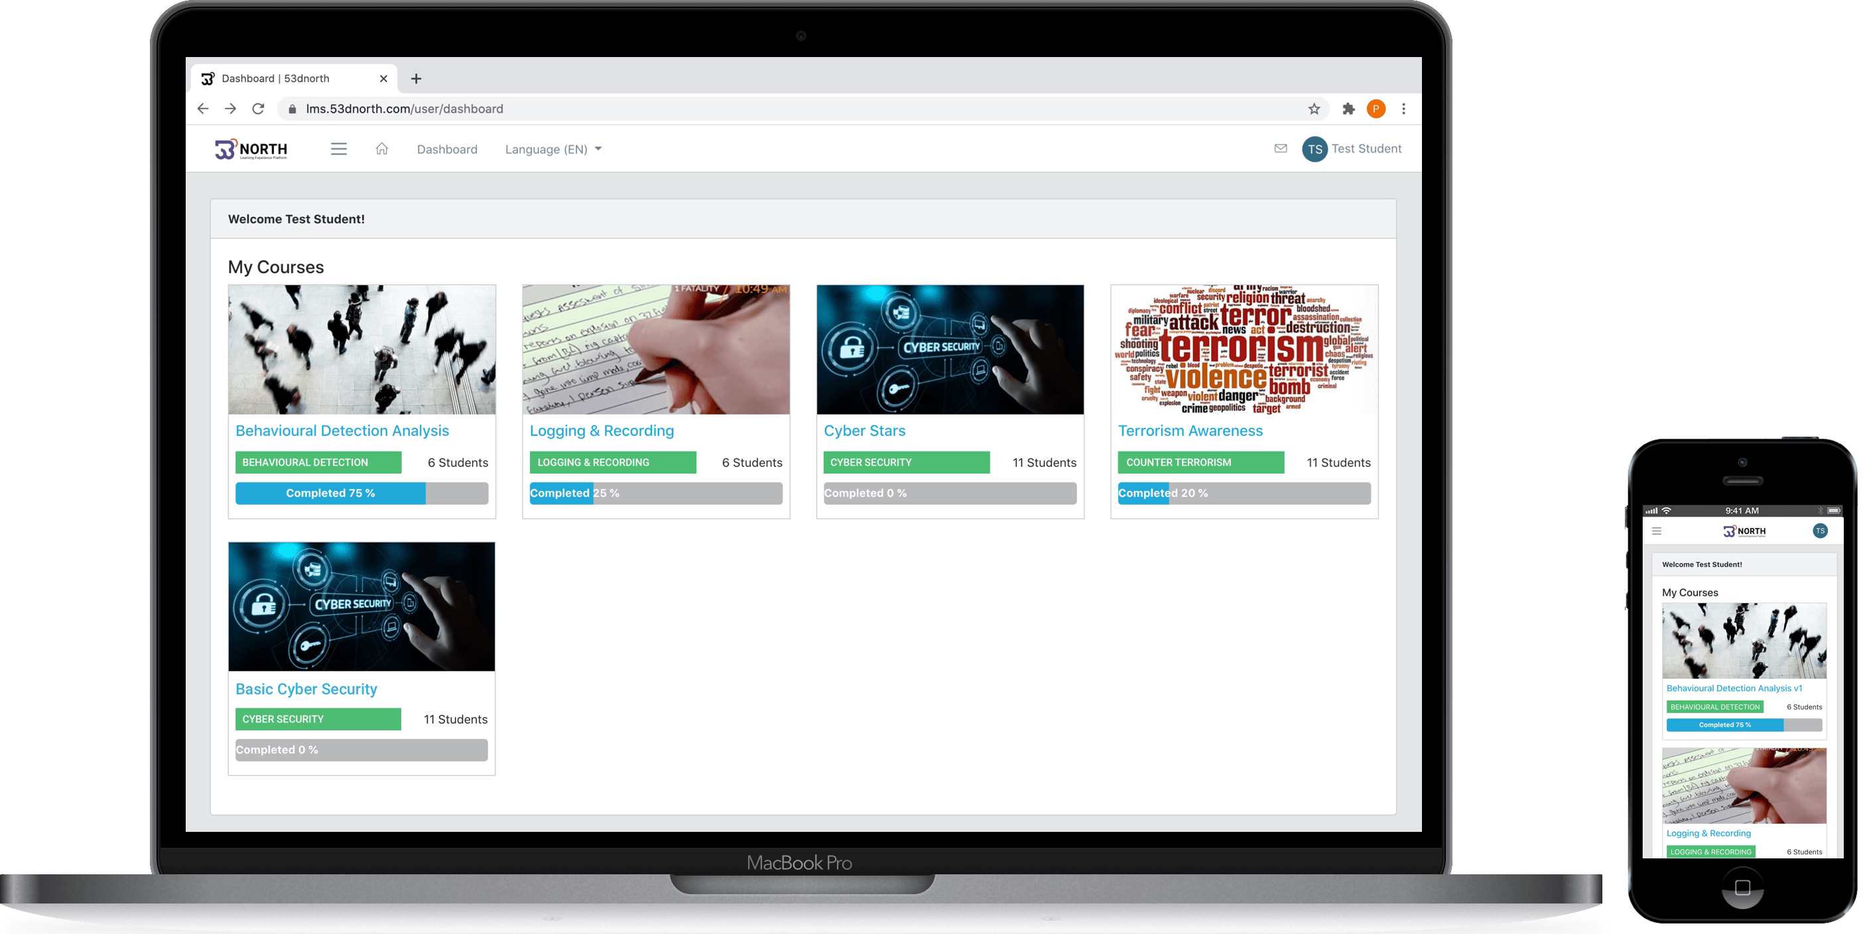
Task: Click the padlock site info icon
Action: [x=292, y=109]
